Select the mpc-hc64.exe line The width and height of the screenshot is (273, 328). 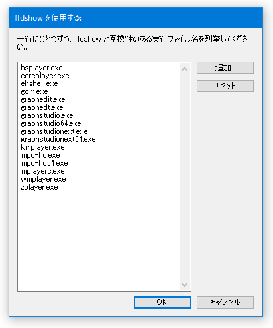coord(44,163)
